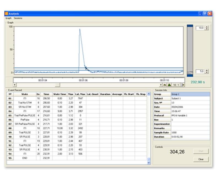This screenshot has width=218, height=176.
Task: Click the Experimenter field in Session Info
Action: (x=190, y=124)
